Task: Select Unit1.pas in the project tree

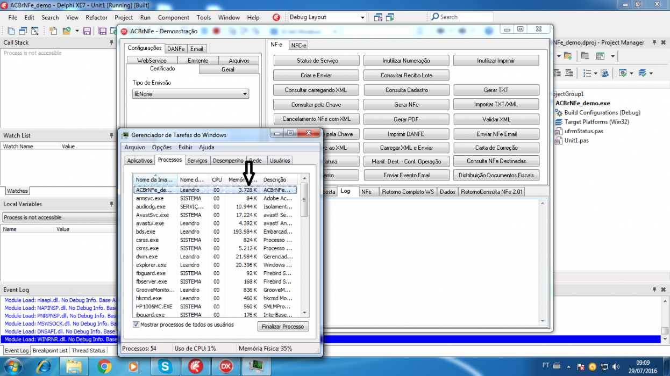Action: click(576, 141)
